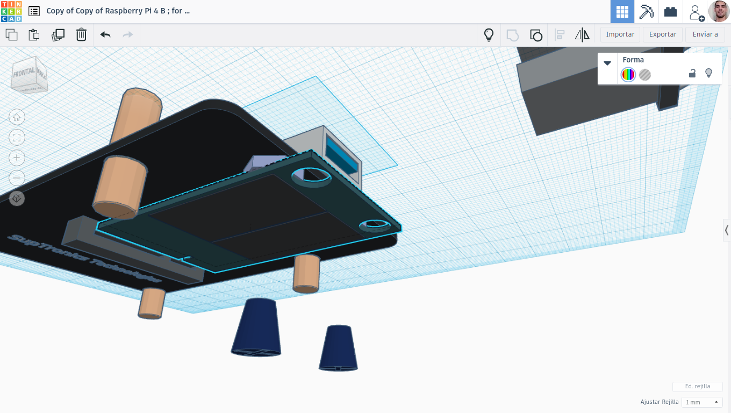The height and width of the screenshot is (413, 731).
Task: Toggle the shape lock icon
Action: pos(692,73)
